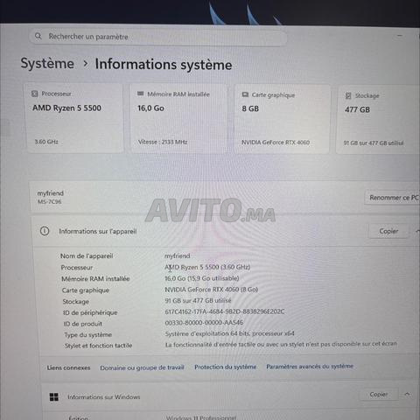The image size is (420, 420).
Task: Click the Windows logo icon
Action: tap(54, 396)
